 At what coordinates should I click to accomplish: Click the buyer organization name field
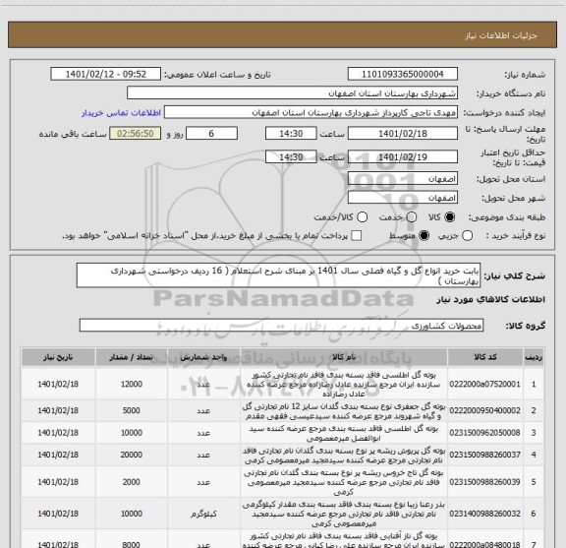tap(293, 93)
